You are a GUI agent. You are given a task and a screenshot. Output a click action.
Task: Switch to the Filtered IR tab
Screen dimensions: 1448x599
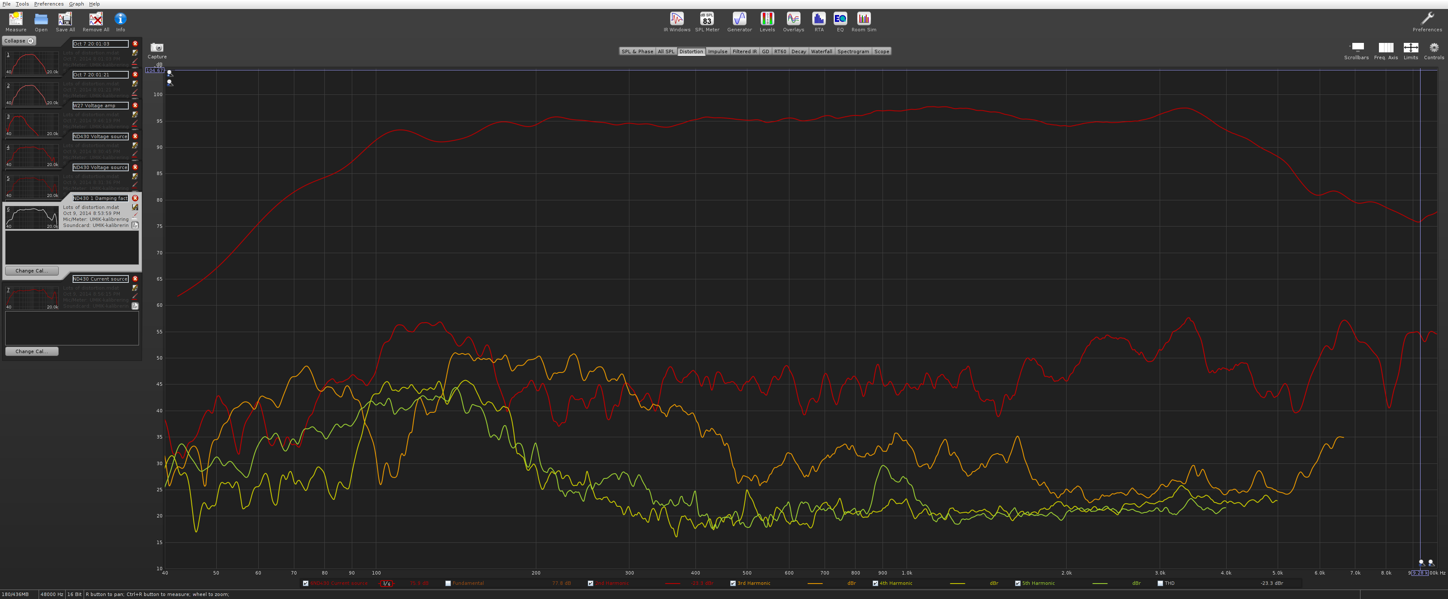tap(744, 51)
